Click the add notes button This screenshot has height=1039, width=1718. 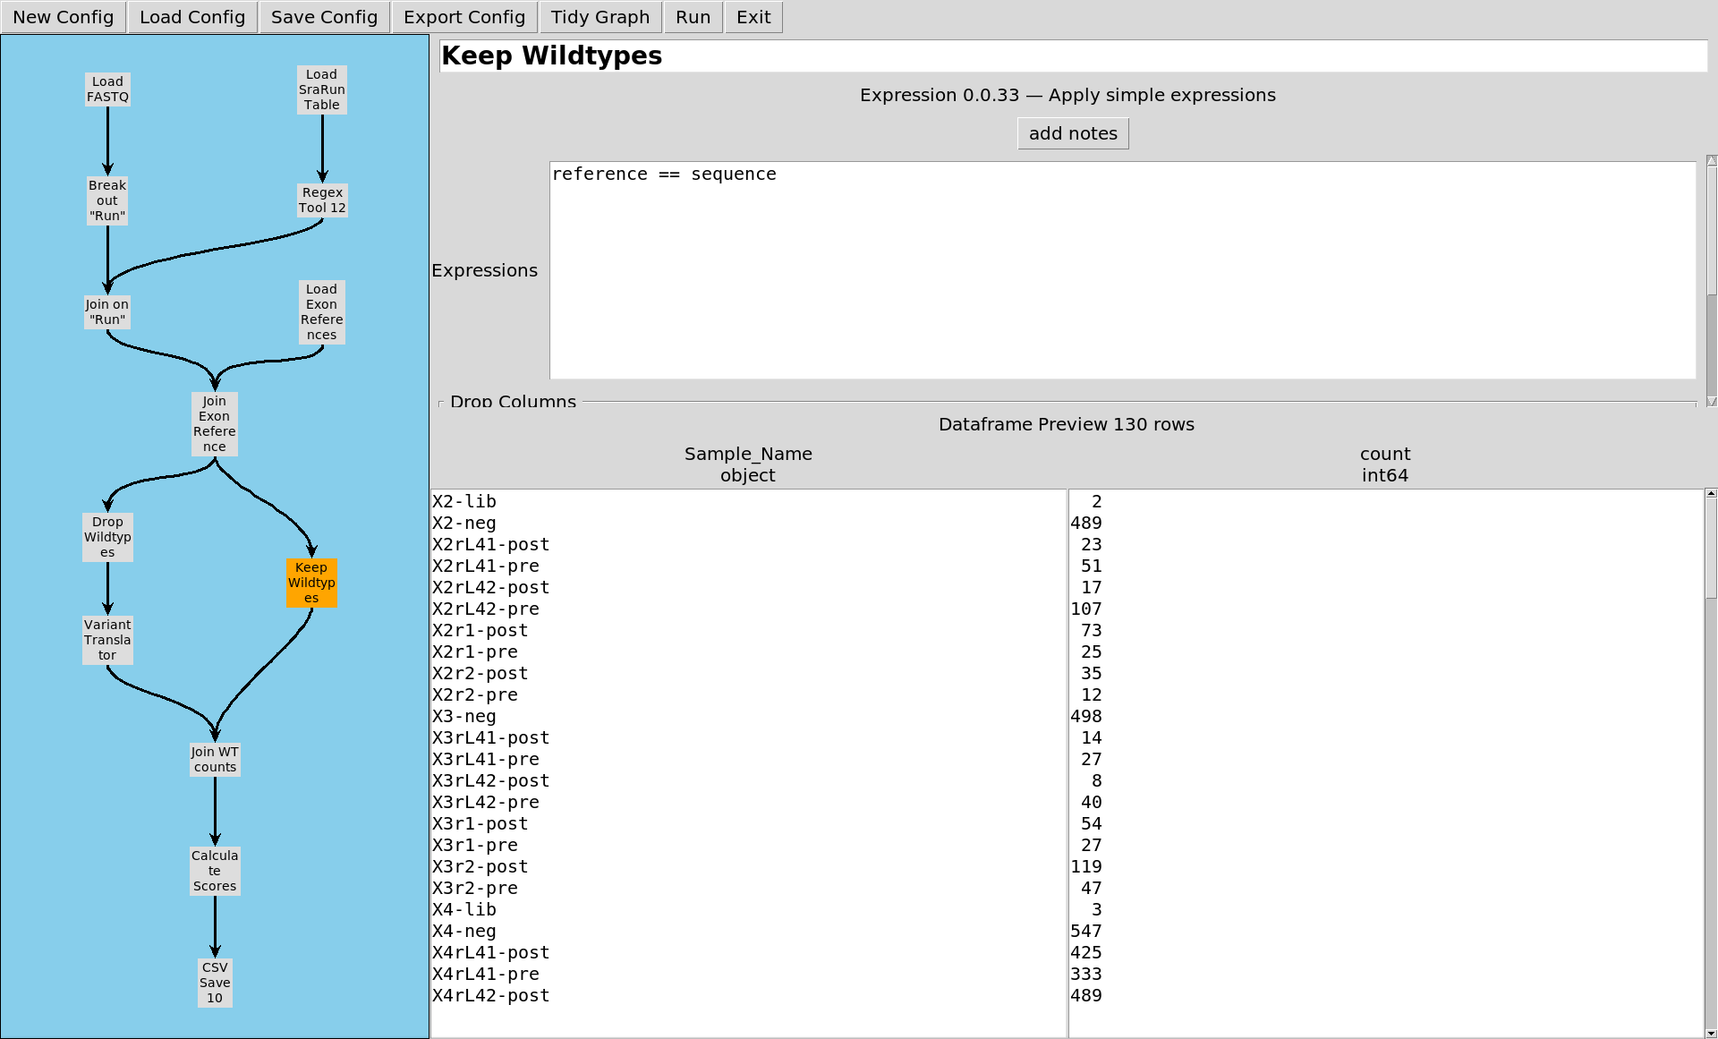point(1073,133)
